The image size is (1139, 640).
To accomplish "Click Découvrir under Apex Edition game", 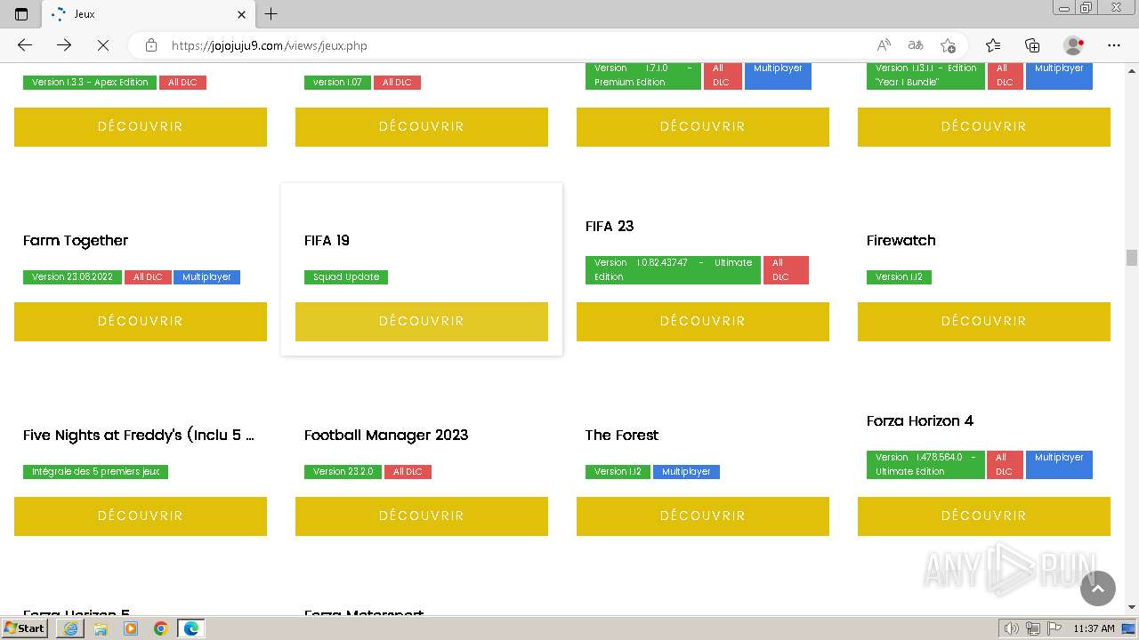I will tap(141, 127).
